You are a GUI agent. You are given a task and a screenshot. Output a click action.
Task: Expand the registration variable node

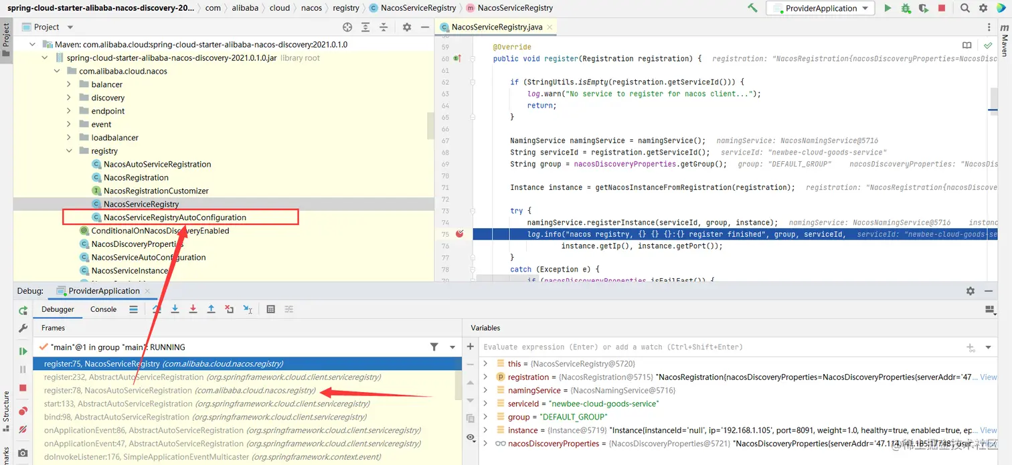[486, 377]
